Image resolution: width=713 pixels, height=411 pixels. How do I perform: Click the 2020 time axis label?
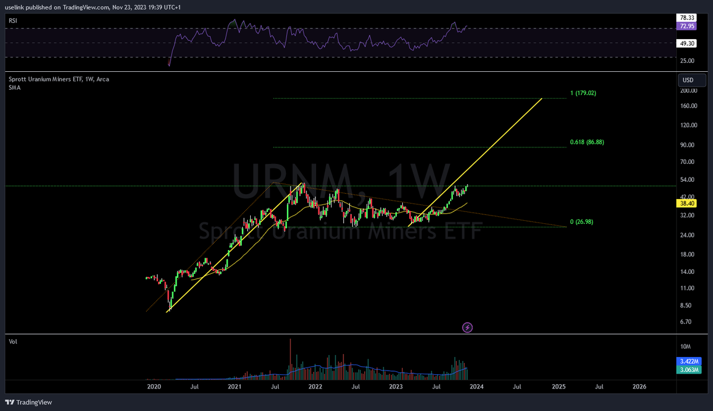click(x=154, y=387)
